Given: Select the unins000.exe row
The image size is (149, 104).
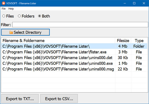Looking at the screenshot, I should (x=74, y=63).
